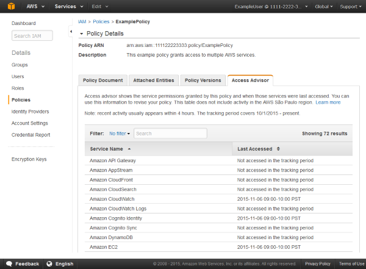Switch to Attached Entities tab
Viewport: 366px width, 269px height.
(x=154, y=81)
